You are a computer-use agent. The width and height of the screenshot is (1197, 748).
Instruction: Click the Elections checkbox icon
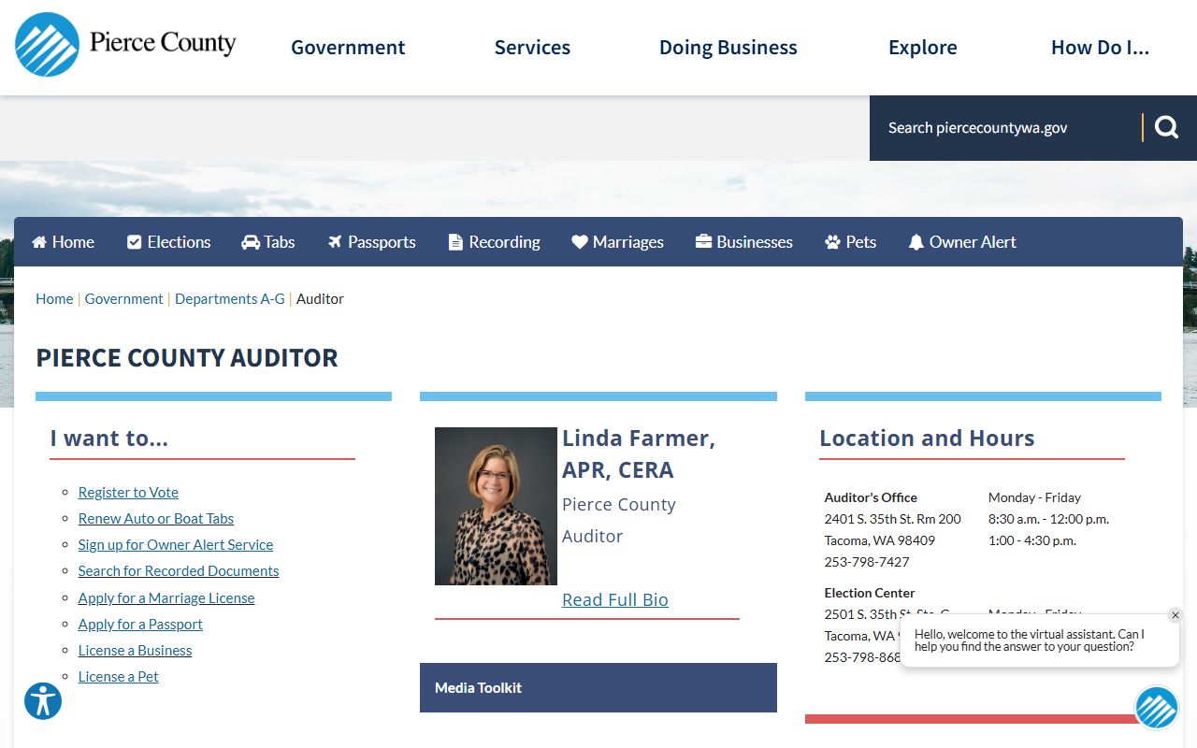tap(134, 242)
